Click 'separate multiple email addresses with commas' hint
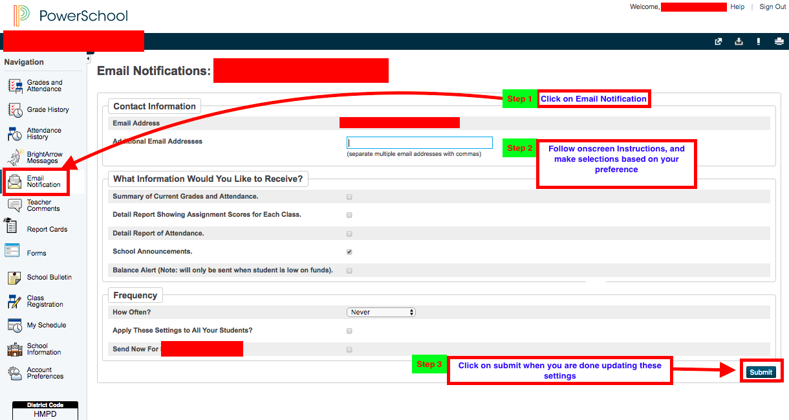Screen dimensions: 789x420 (x=414, y=154)
